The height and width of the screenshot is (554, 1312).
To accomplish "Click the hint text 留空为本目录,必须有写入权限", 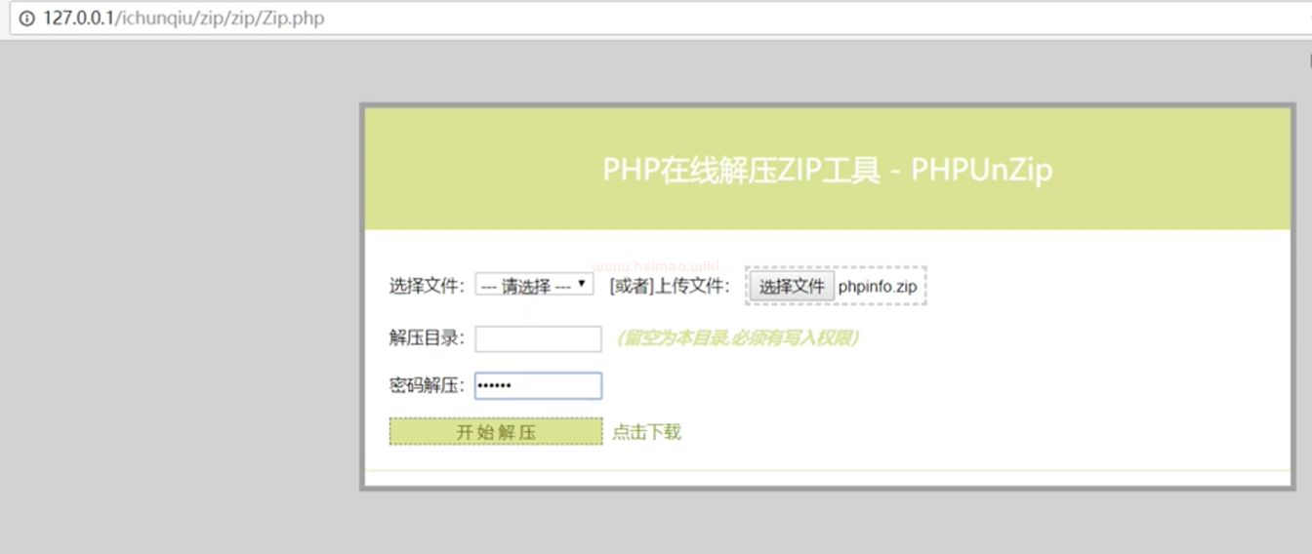I will click(x=737, y=338).
